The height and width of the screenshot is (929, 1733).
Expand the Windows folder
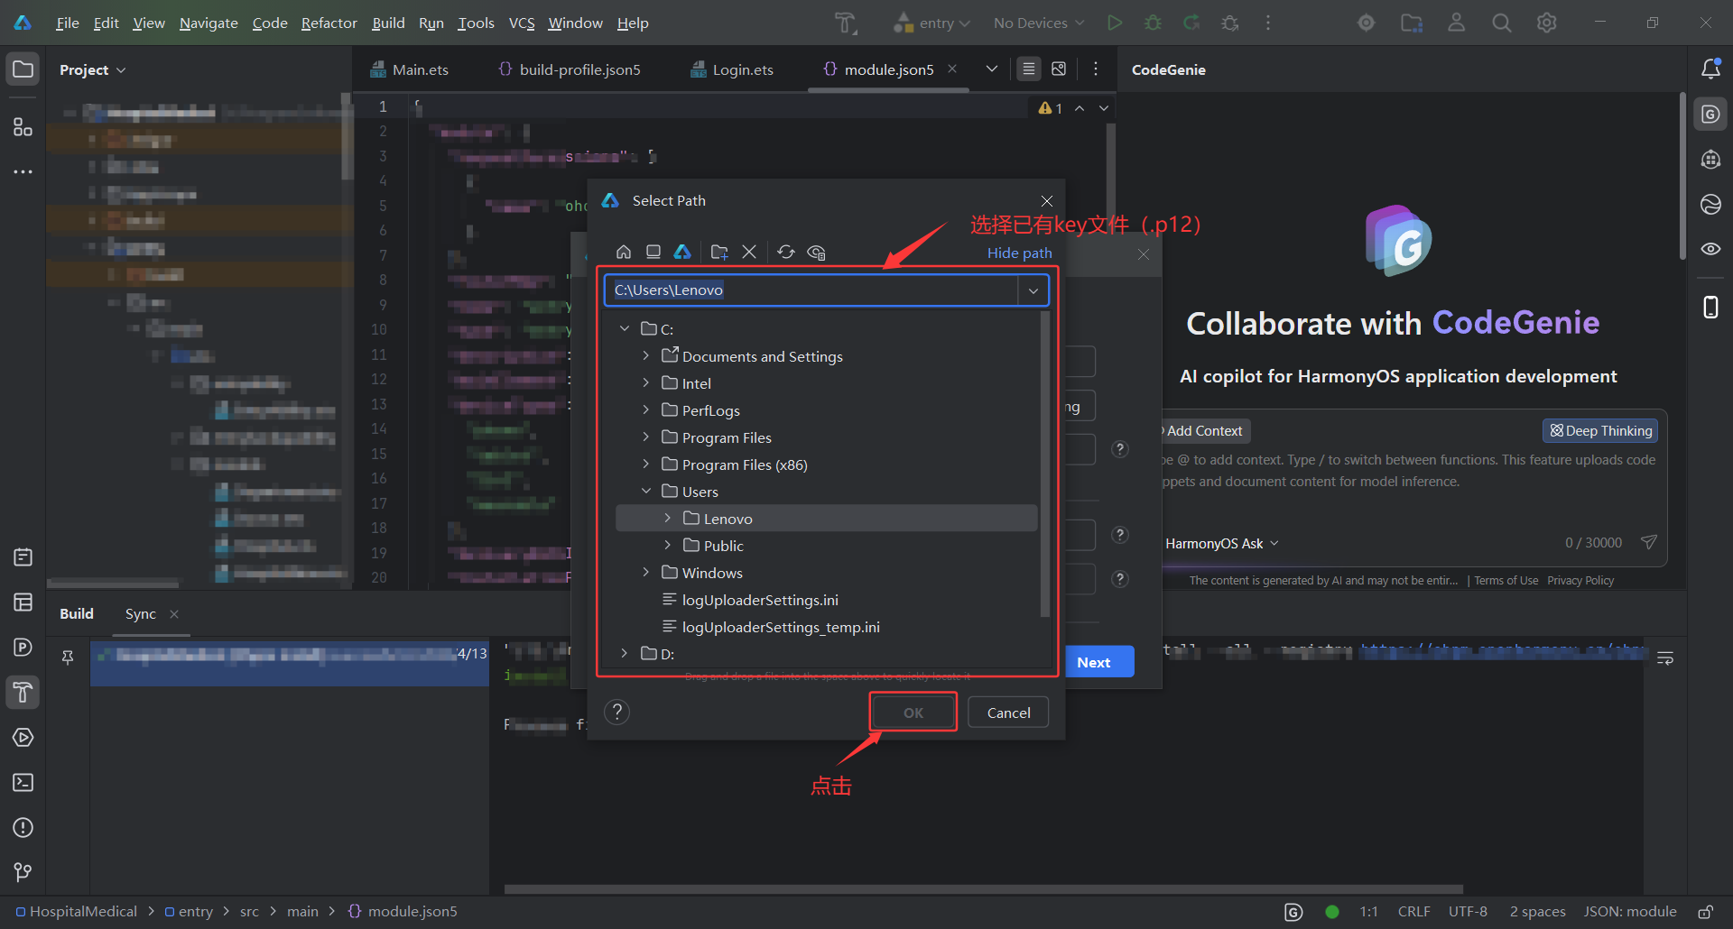[x=646, y=572]
